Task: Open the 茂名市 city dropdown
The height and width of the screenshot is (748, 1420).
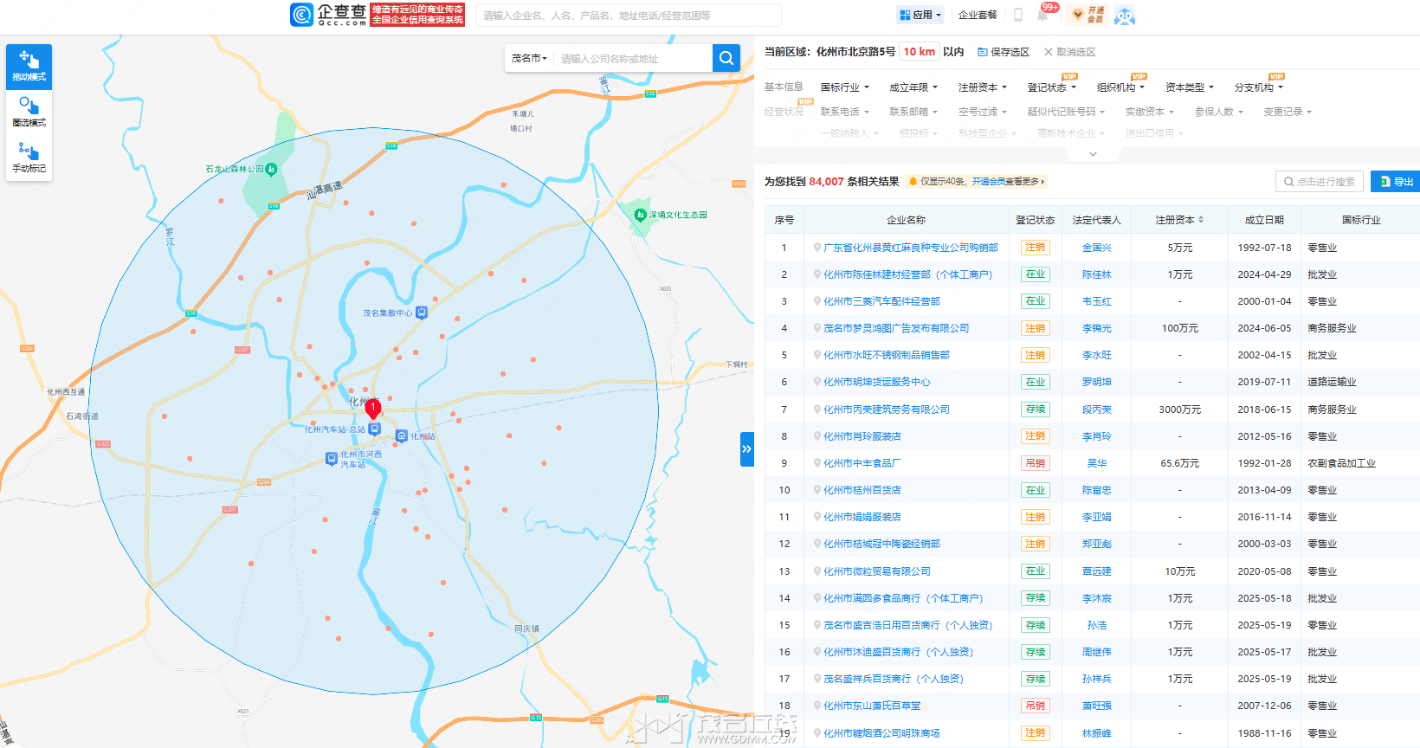Action: tap(529, 58)
